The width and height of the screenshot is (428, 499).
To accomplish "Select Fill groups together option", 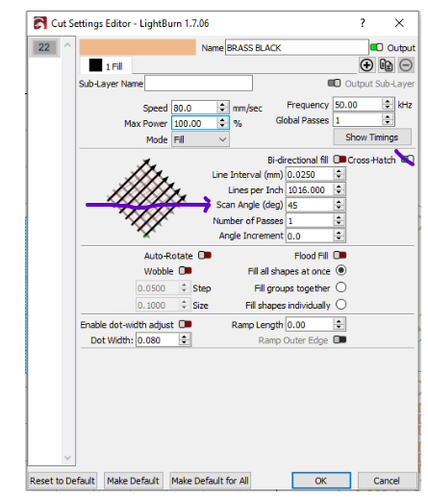I will point(340,287).
